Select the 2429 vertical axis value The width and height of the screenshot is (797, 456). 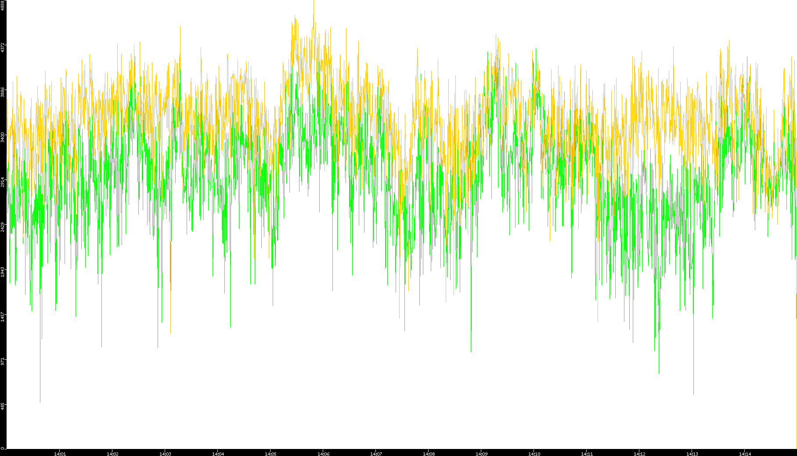coord(3,227)
